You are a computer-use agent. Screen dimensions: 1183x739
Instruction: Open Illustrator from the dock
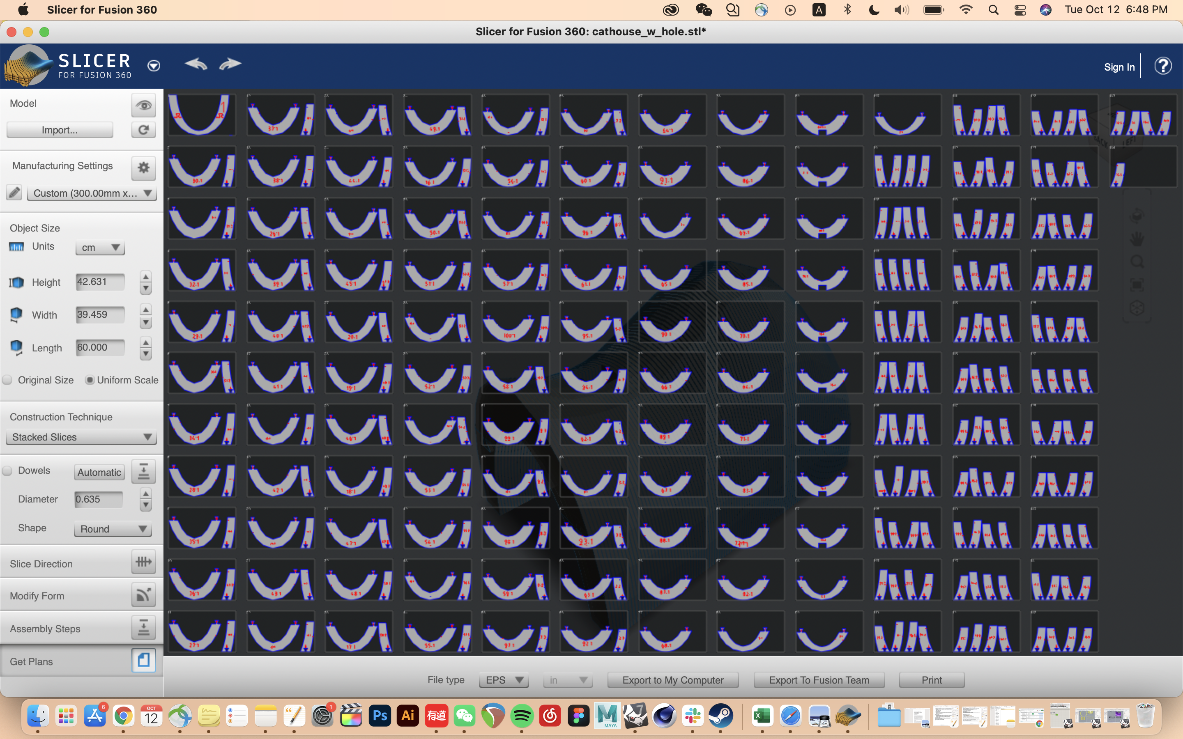408,716
